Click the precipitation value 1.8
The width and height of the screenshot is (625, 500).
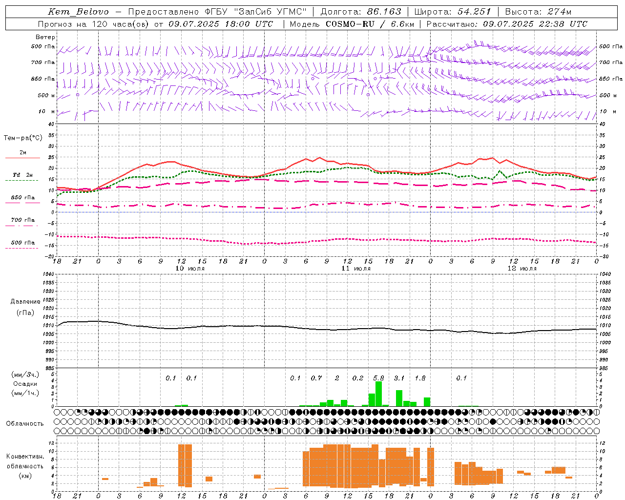[x=420, y=378]
